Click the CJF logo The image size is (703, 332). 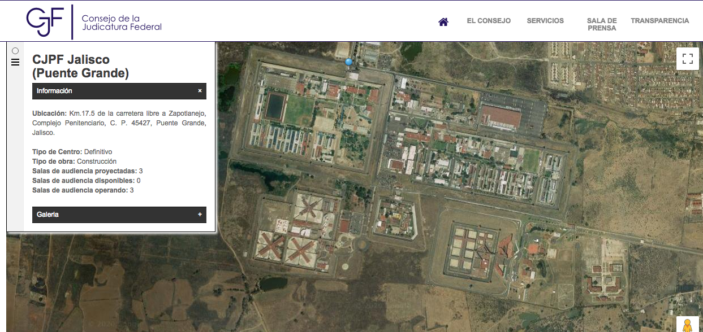click(46, 22)
